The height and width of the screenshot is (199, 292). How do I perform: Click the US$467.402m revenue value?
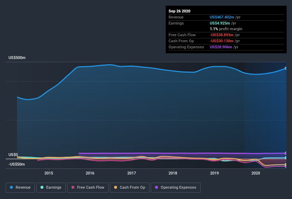[222, 17]
